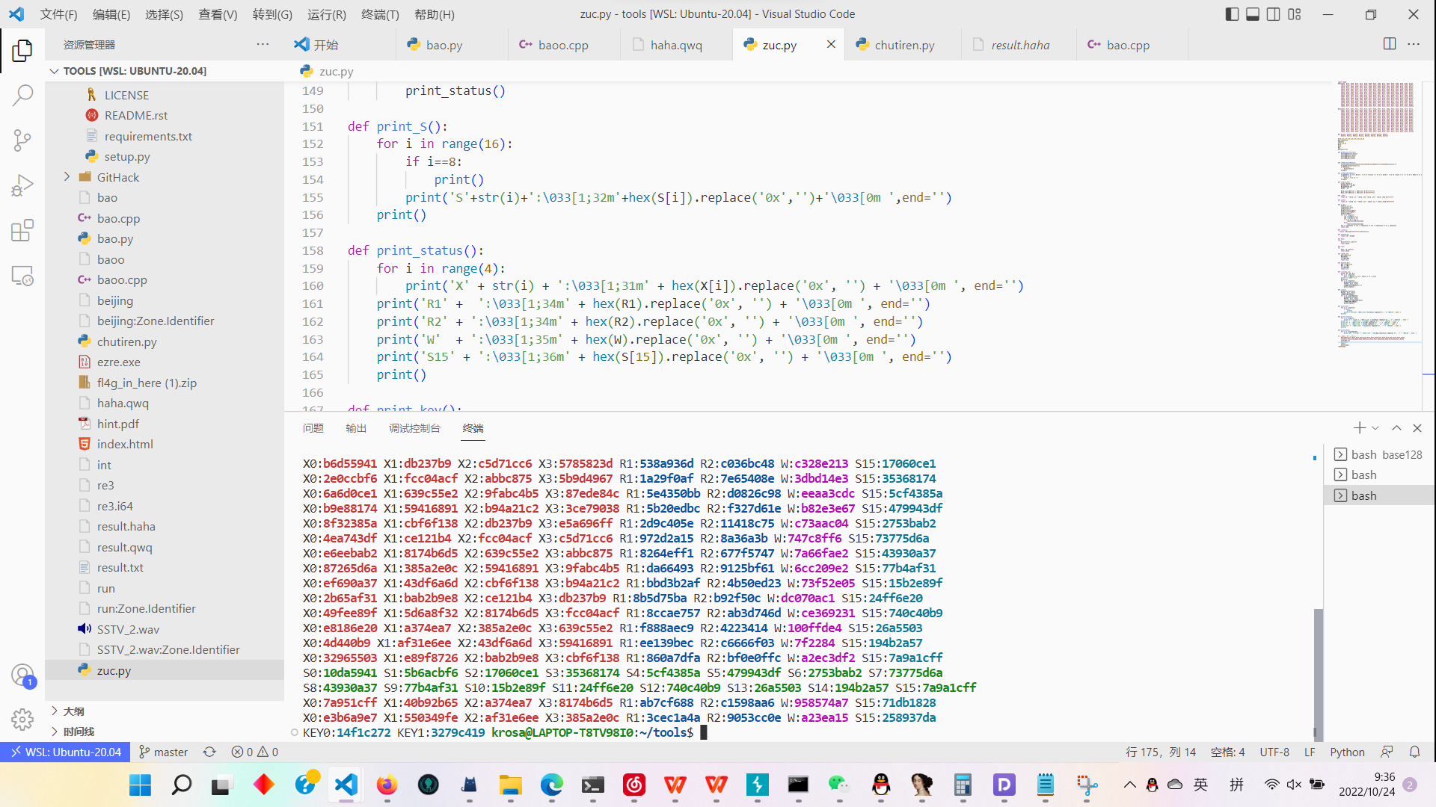Open the Extensions view

click(x=22, y=230)
